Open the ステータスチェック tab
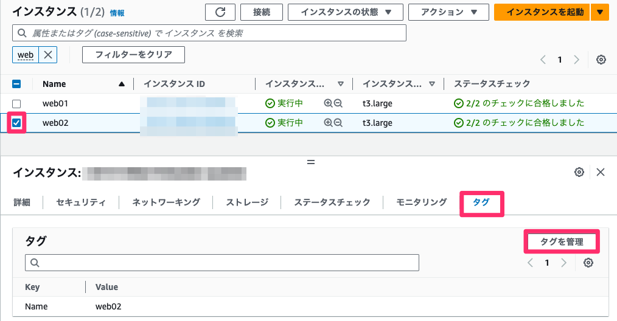The image size is (617, 321). click(x=332, y=202)
